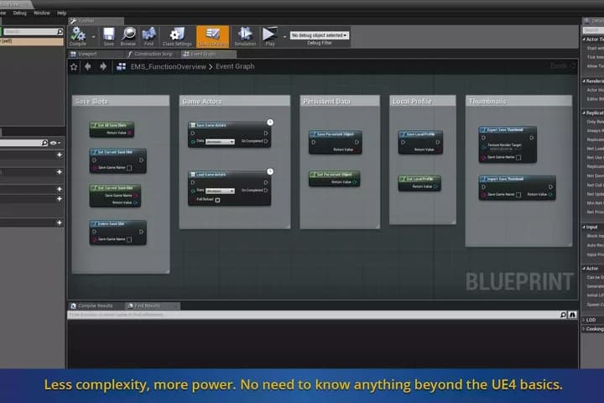Screen dimensions: 604x403
Task: Select the highlighted Class Defaults icon
Action: click(x=212, y=36)
